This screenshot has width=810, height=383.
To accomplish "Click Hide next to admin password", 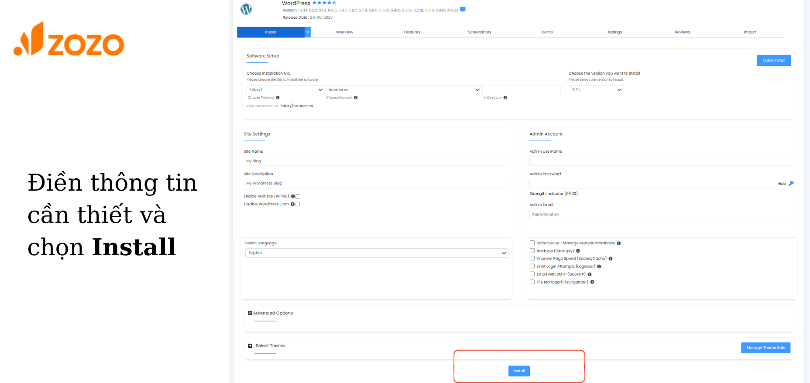I will (x=782, y=184).
